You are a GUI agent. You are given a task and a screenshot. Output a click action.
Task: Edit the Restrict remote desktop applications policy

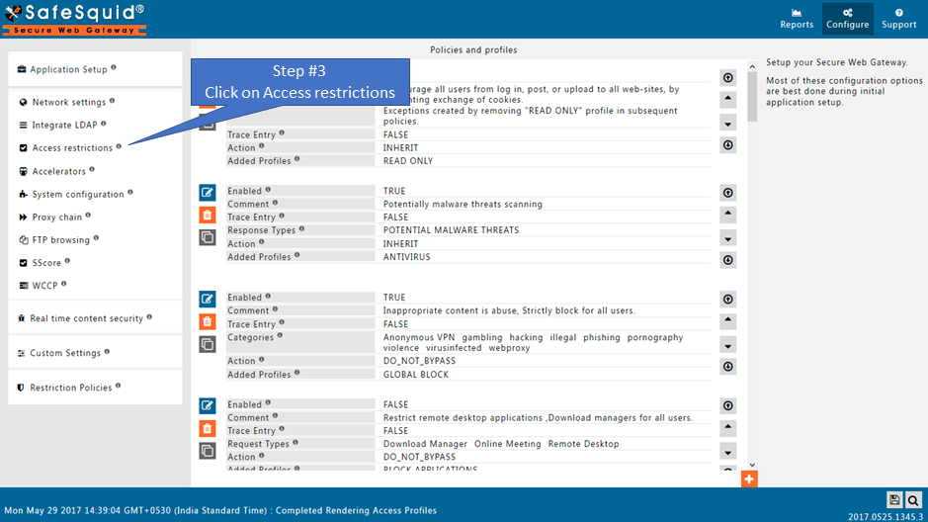pos(208,405)
